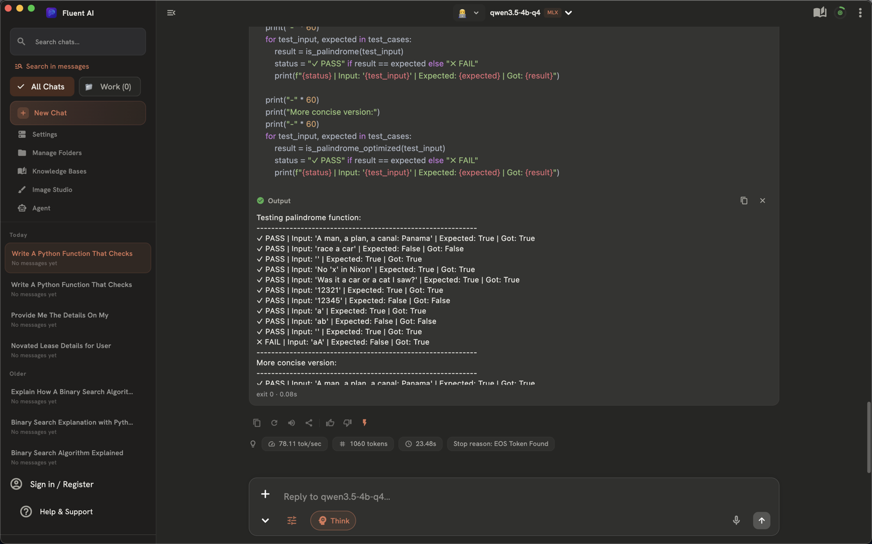Give the response a thumbs down

pyautogui.click(x=347, y=423)
